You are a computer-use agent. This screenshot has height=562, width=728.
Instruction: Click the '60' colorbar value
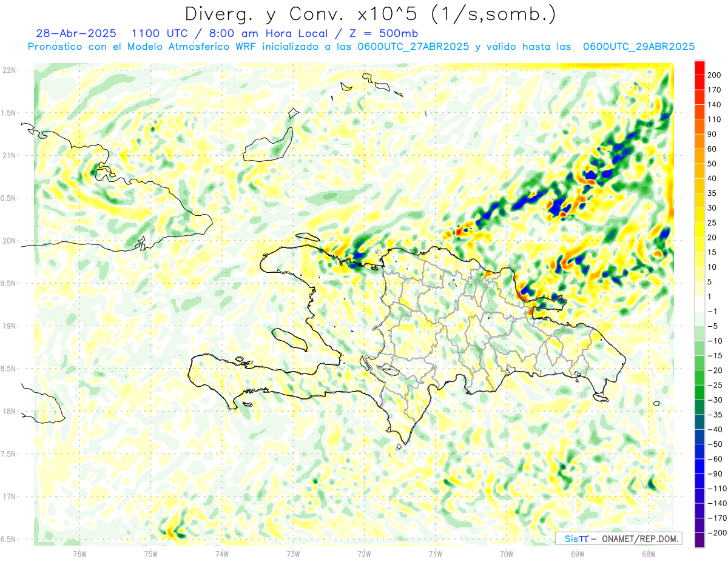712,149
